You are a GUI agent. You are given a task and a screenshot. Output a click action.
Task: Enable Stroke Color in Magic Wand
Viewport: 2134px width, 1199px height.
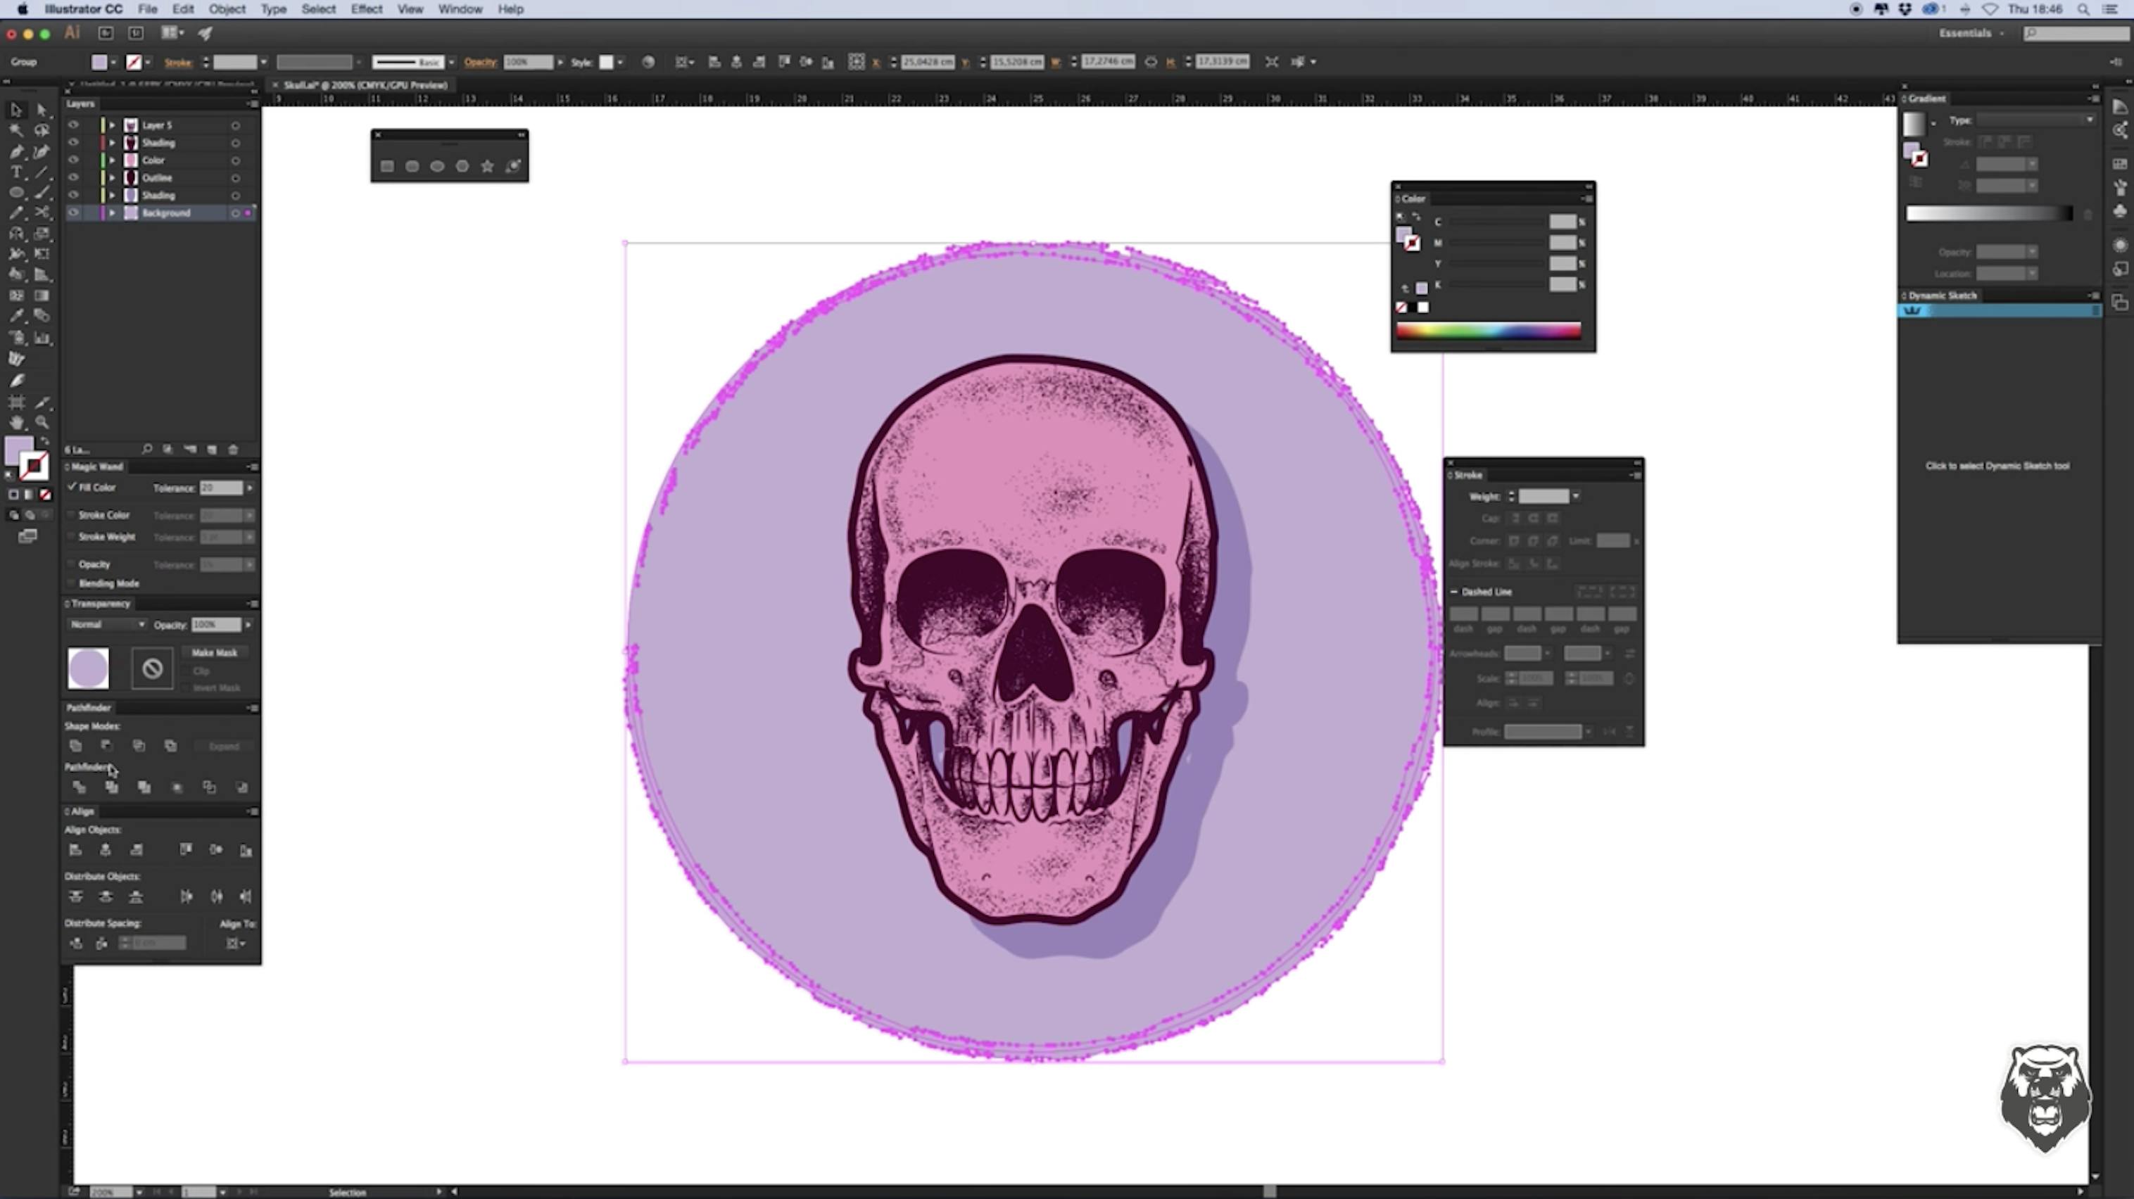pyautogui.click(x=72, y=515)
